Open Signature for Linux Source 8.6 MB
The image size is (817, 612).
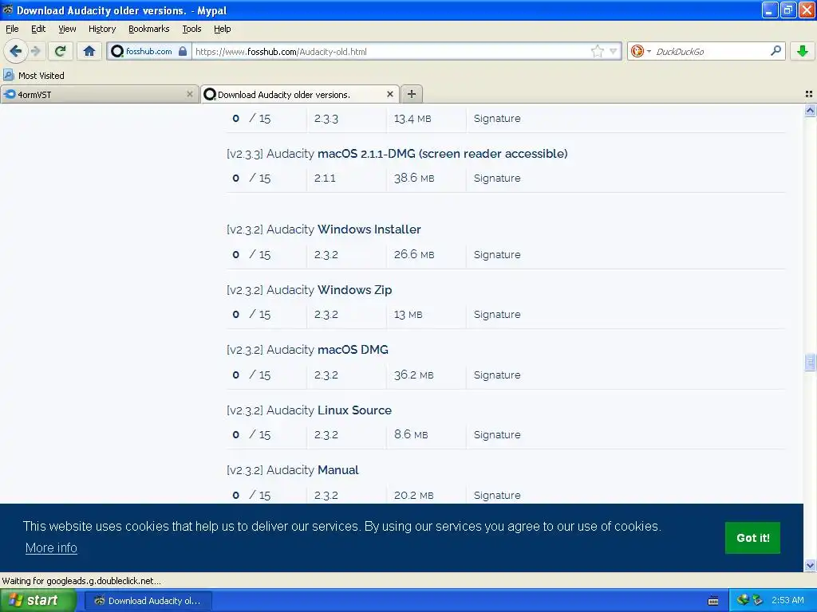[x=497, y=434]
